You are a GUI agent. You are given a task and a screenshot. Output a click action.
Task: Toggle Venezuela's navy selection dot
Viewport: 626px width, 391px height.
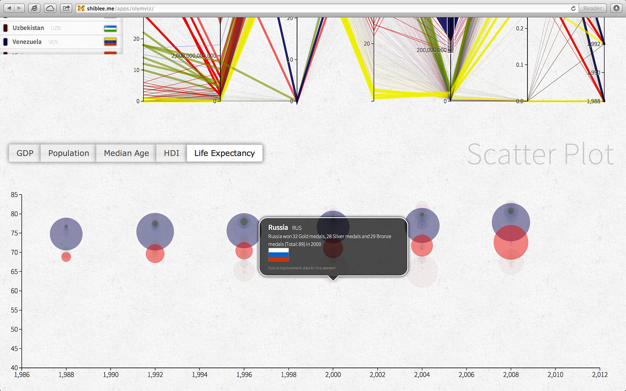point(5,42)
